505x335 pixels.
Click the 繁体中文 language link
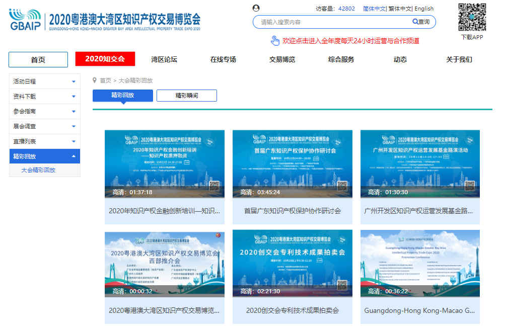[400, 9]
